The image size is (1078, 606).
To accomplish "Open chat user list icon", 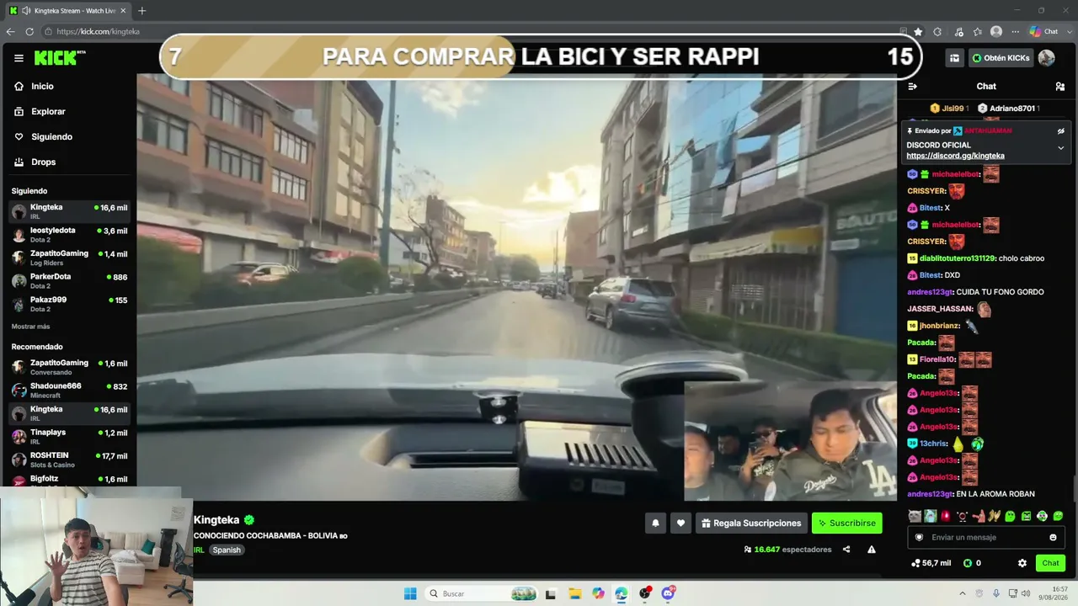I will [1060, 86].
